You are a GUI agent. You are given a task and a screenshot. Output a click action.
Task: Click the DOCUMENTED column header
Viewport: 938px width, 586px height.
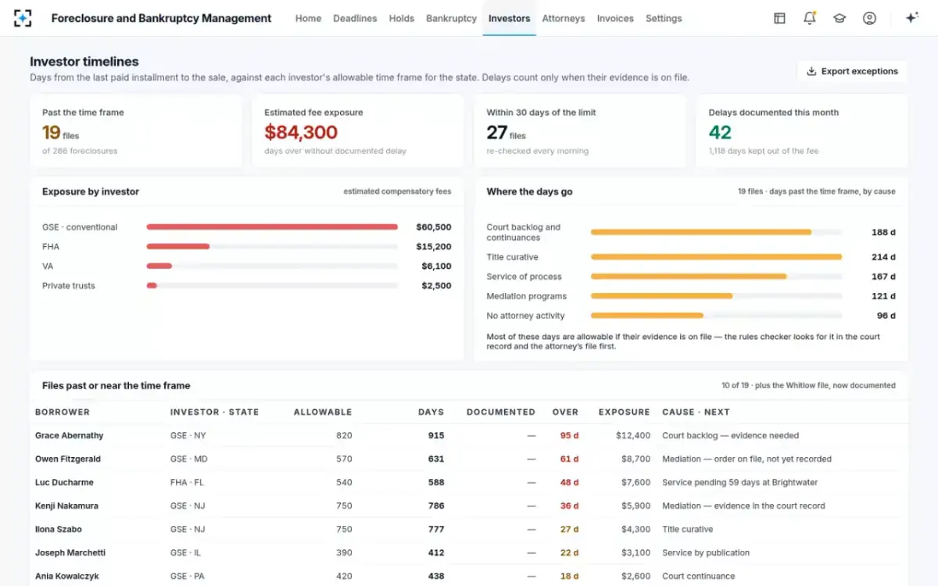click(501, 412)
